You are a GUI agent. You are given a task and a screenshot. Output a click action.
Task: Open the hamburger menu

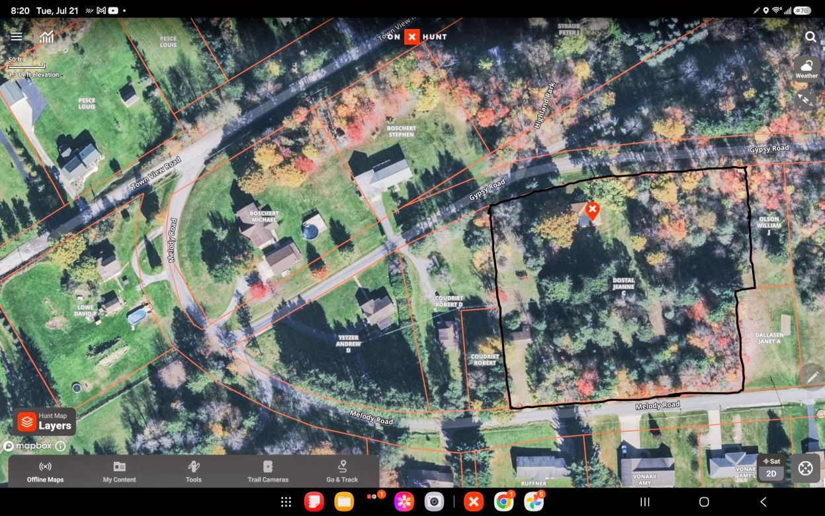click(17, 36)
